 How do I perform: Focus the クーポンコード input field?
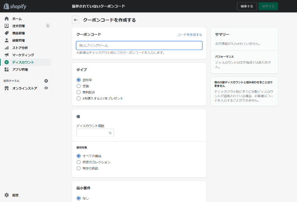point(139,45)
